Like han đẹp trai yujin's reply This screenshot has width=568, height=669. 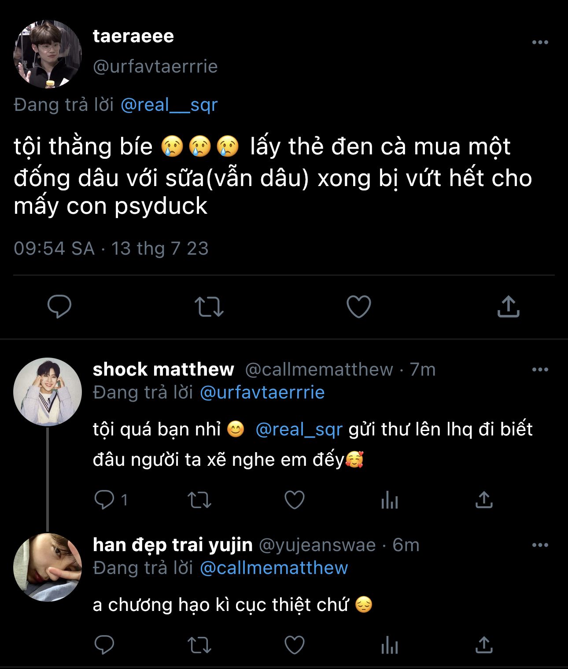[295, 645]
